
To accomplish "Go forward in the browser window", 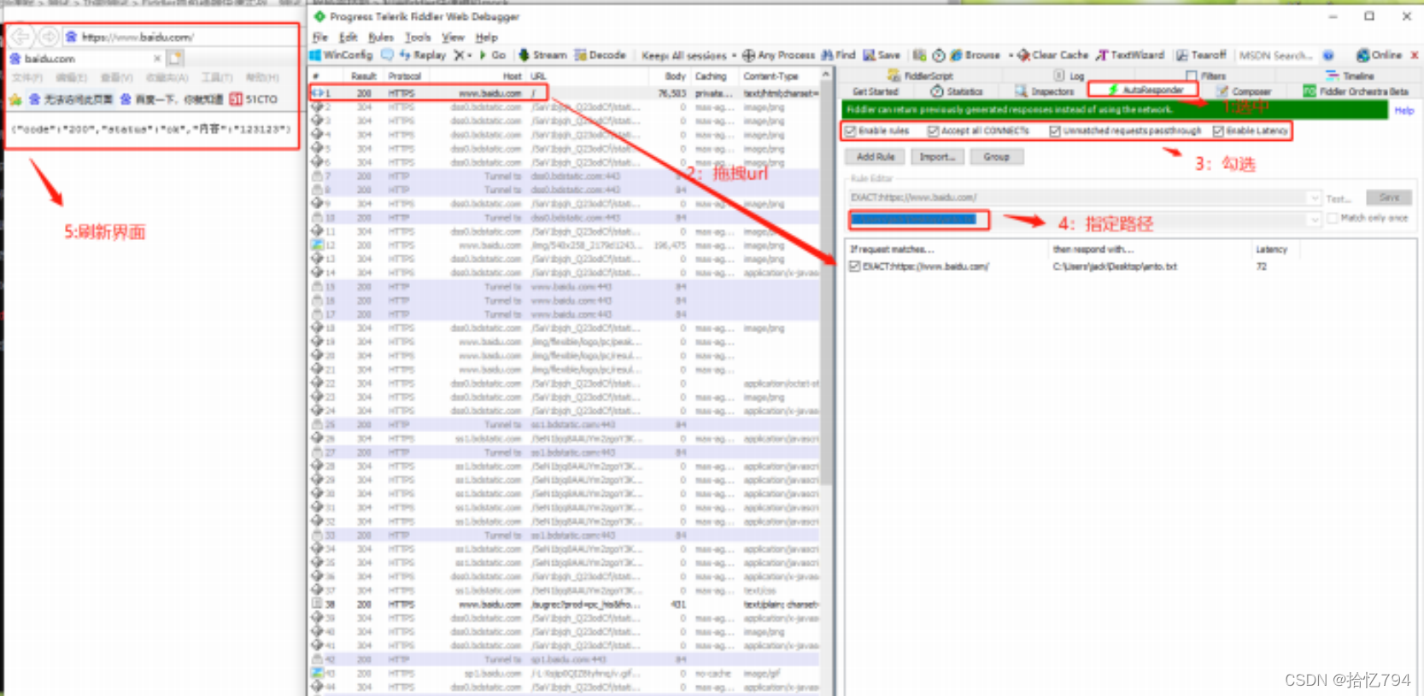I will tap(49, 37).
